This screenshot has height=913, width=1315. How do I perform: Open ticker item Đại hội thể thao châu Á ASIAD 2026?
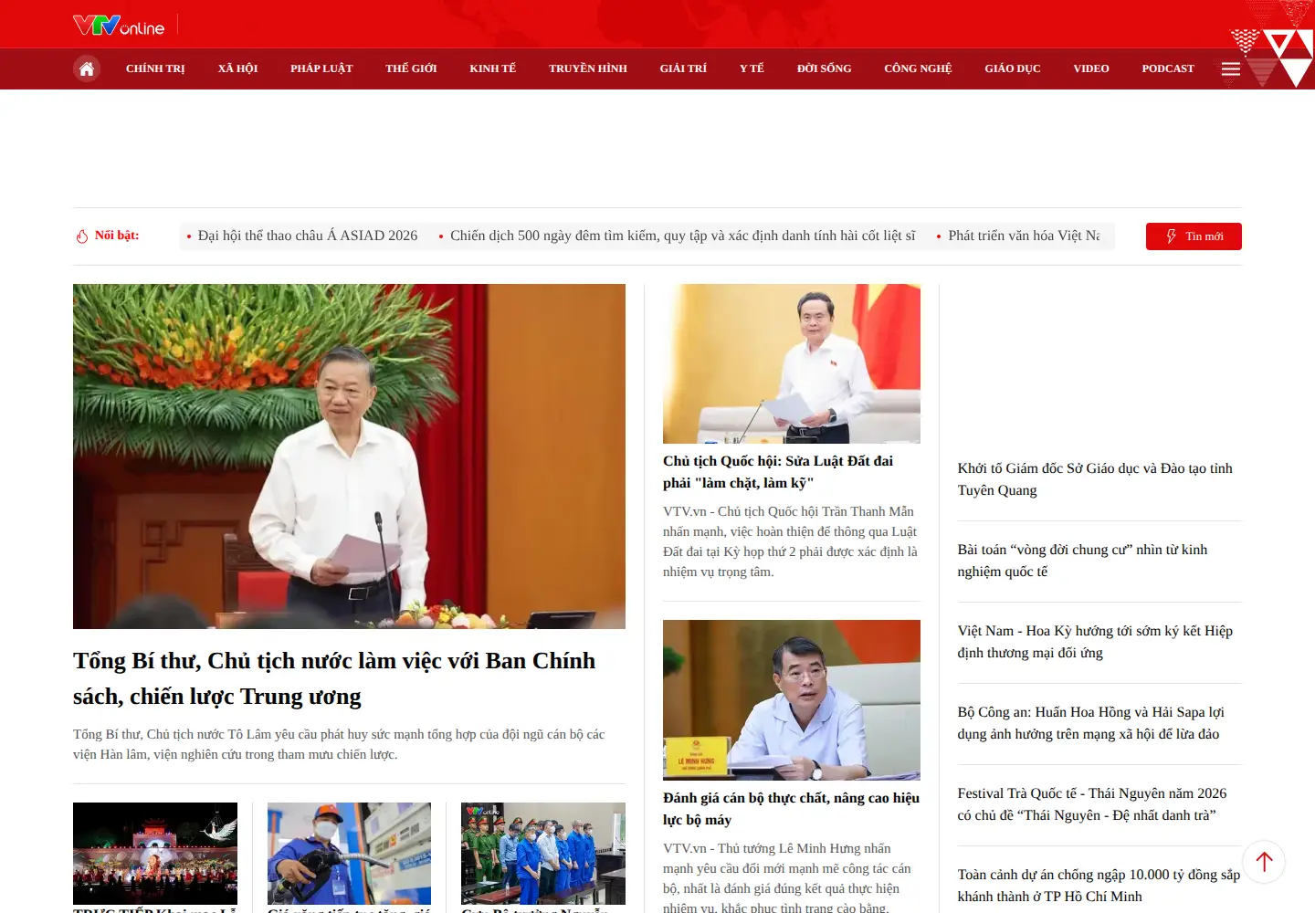click(308, 236)
